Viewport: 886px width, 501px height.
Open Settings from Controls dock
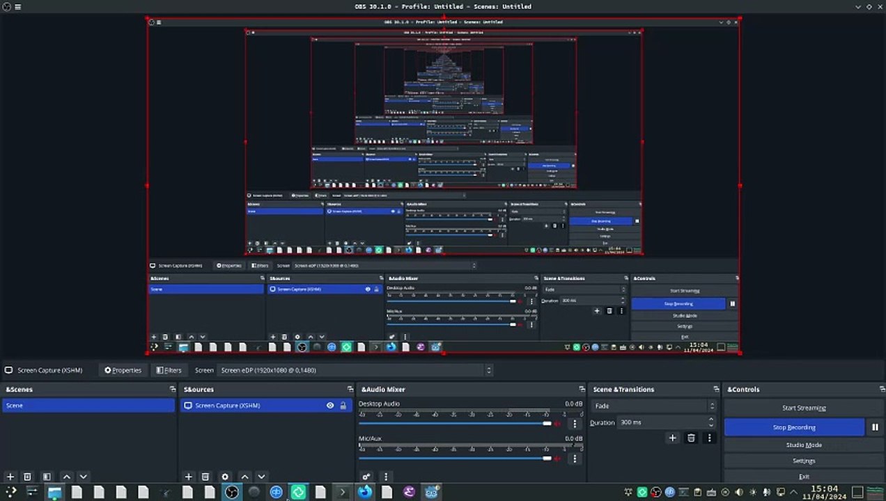tap(804, 461)
